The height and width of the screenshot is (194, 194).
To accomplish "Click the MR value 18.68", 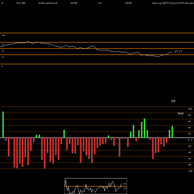I will pos(180,113).
